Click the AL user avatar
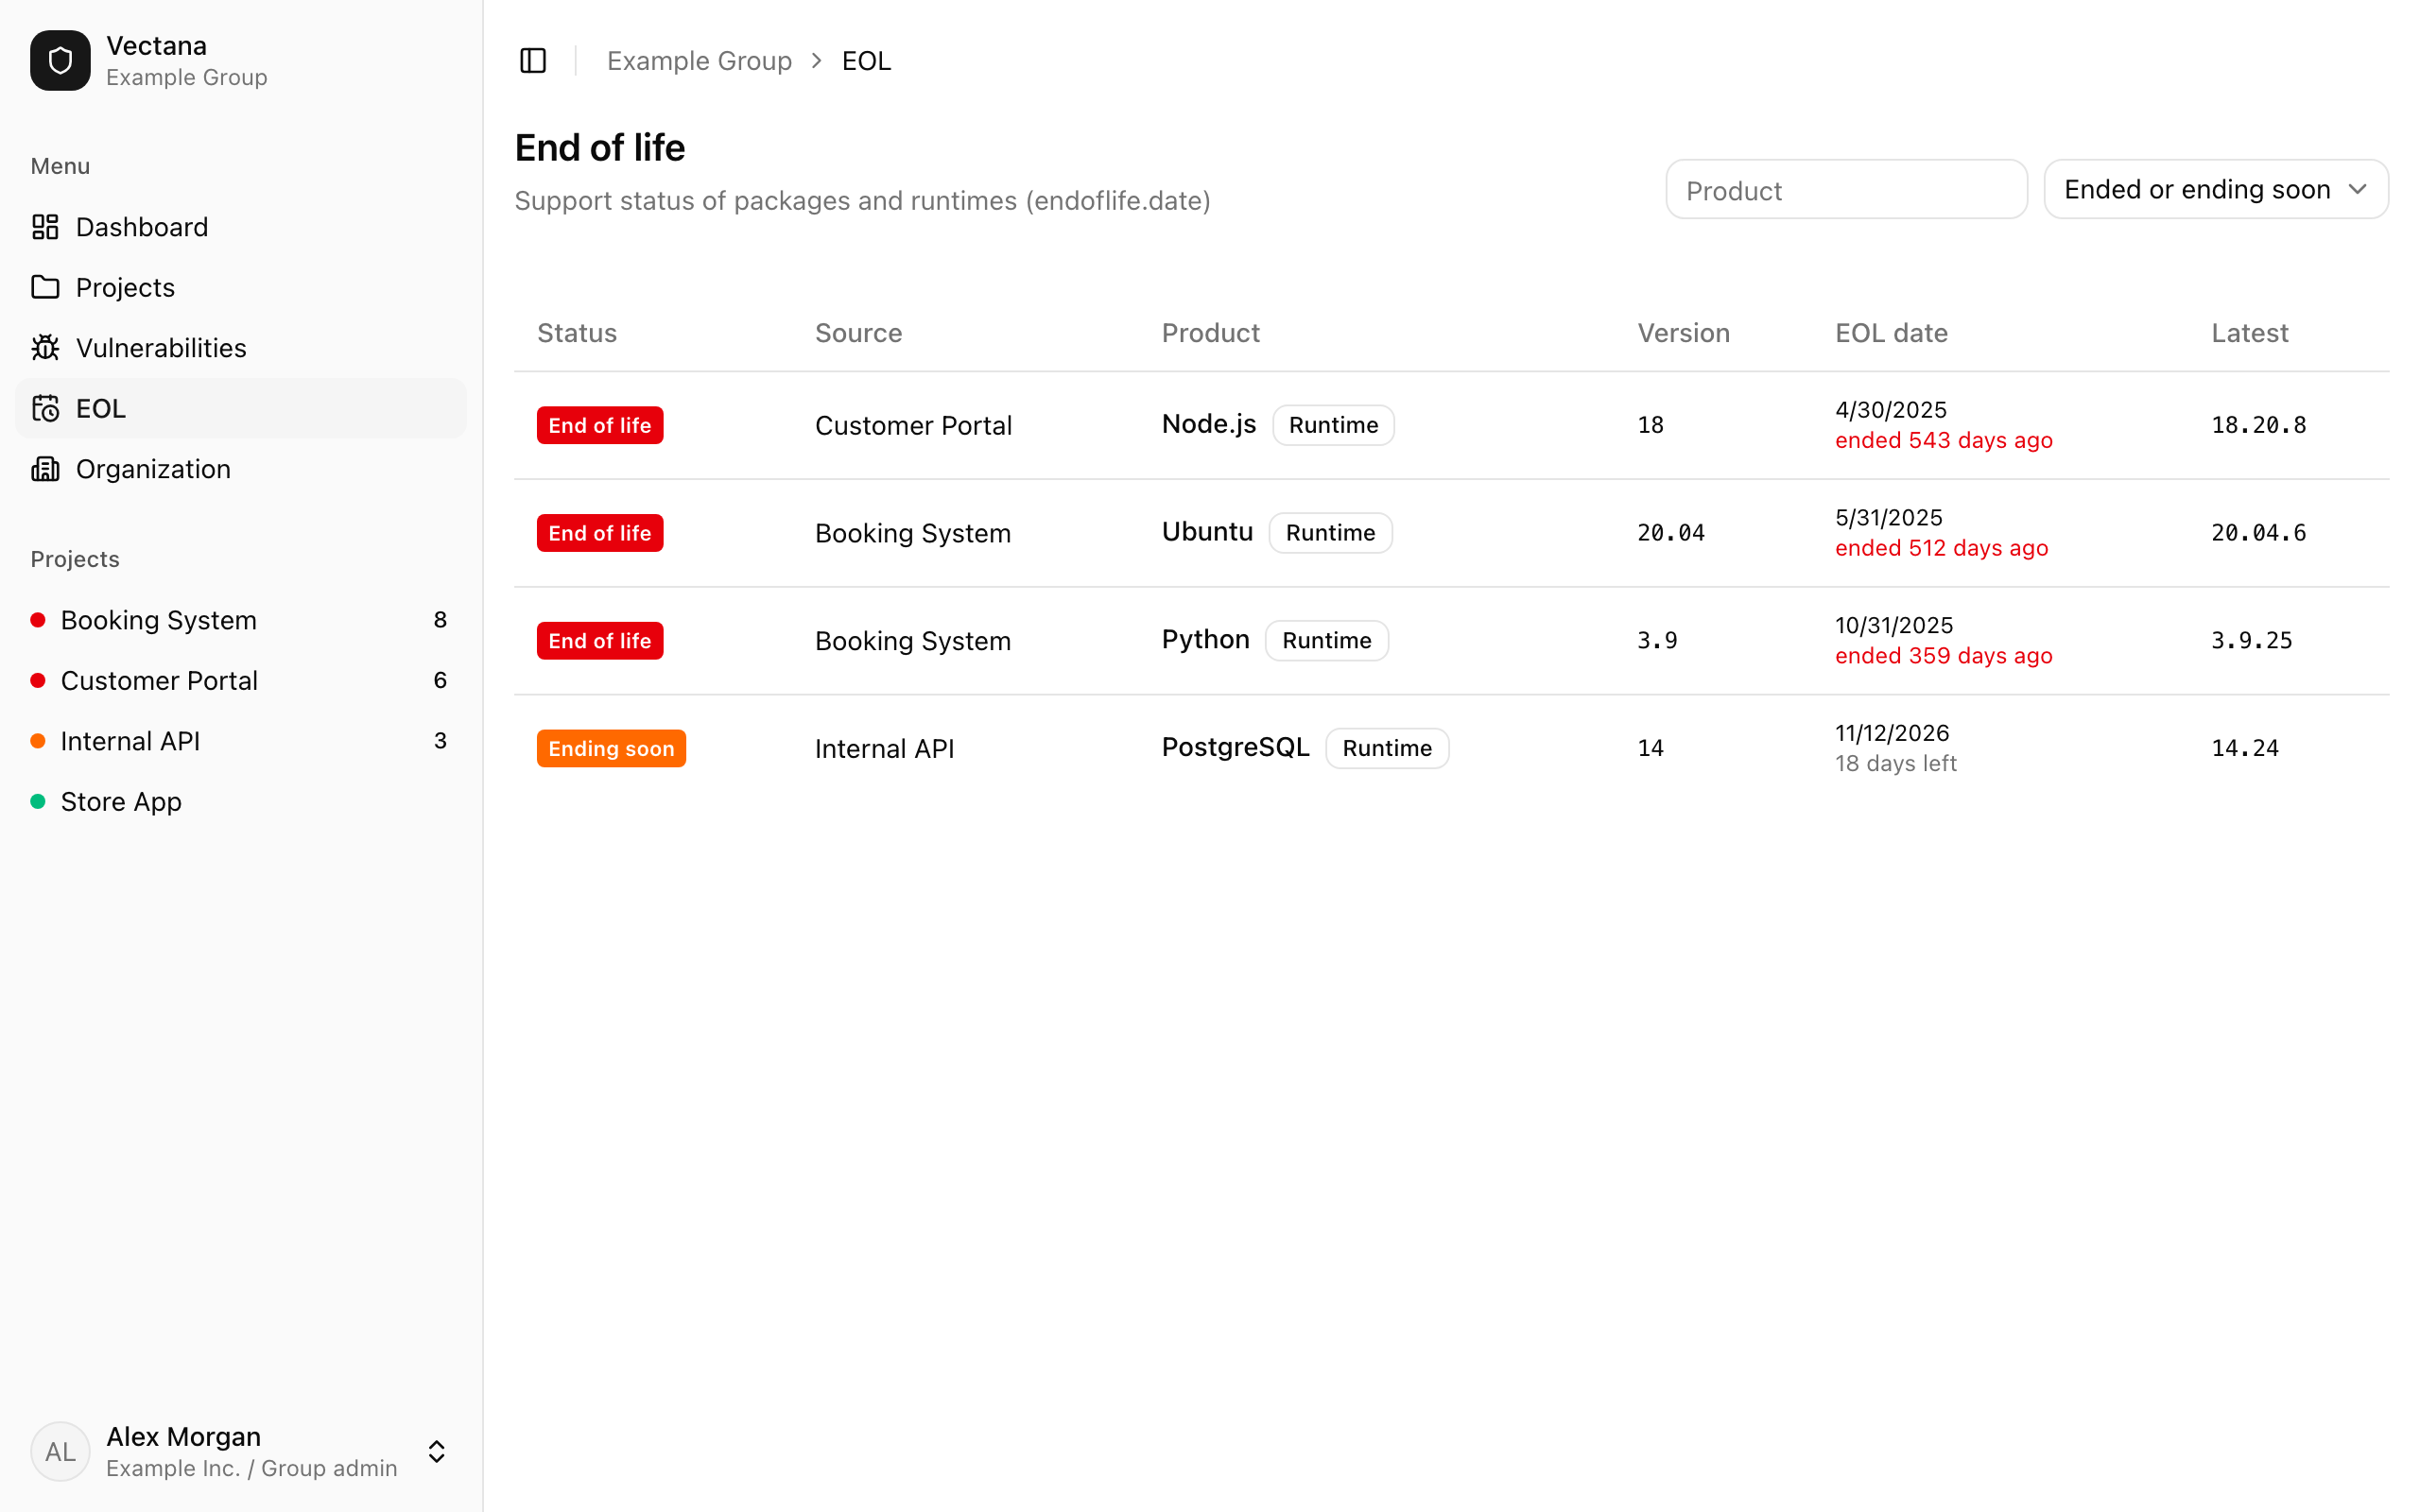Screen dimensions: 2420x1512 click(60, 1451)
